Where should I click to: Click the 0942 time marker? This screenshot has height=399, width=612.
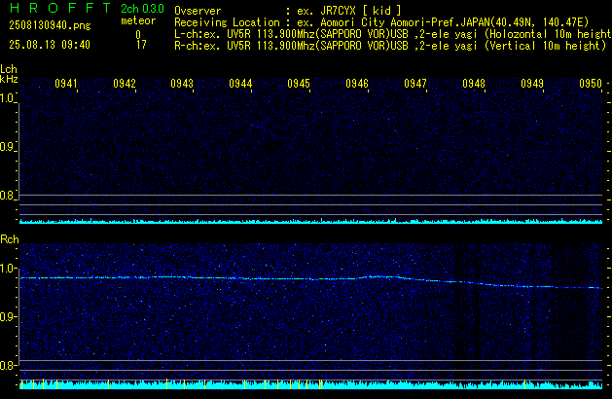tap(125, 84)
